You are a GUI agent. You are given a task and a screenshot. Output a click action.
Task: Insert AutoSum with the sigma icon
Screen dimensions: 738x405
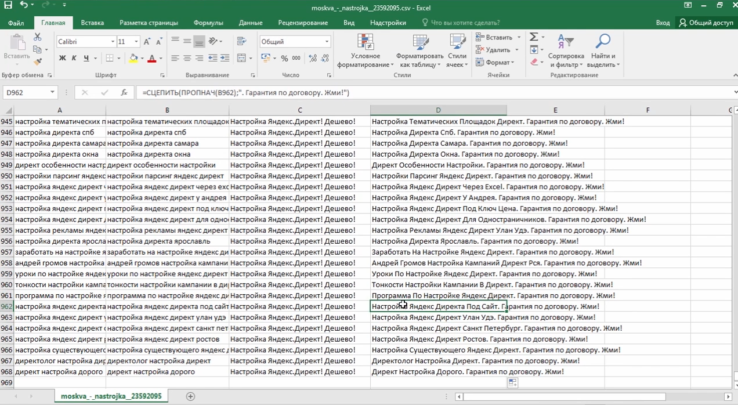[534, 37]
